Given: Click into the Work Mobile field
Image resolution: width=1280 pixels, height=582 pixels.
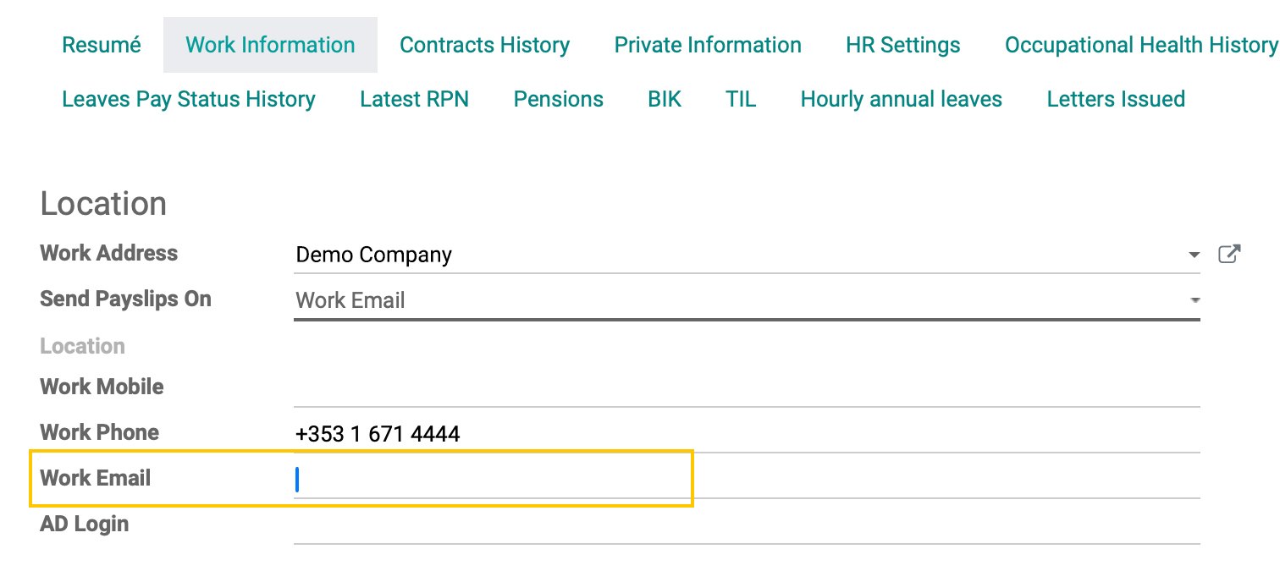Looking at the screenshot, I should [745, 388].
